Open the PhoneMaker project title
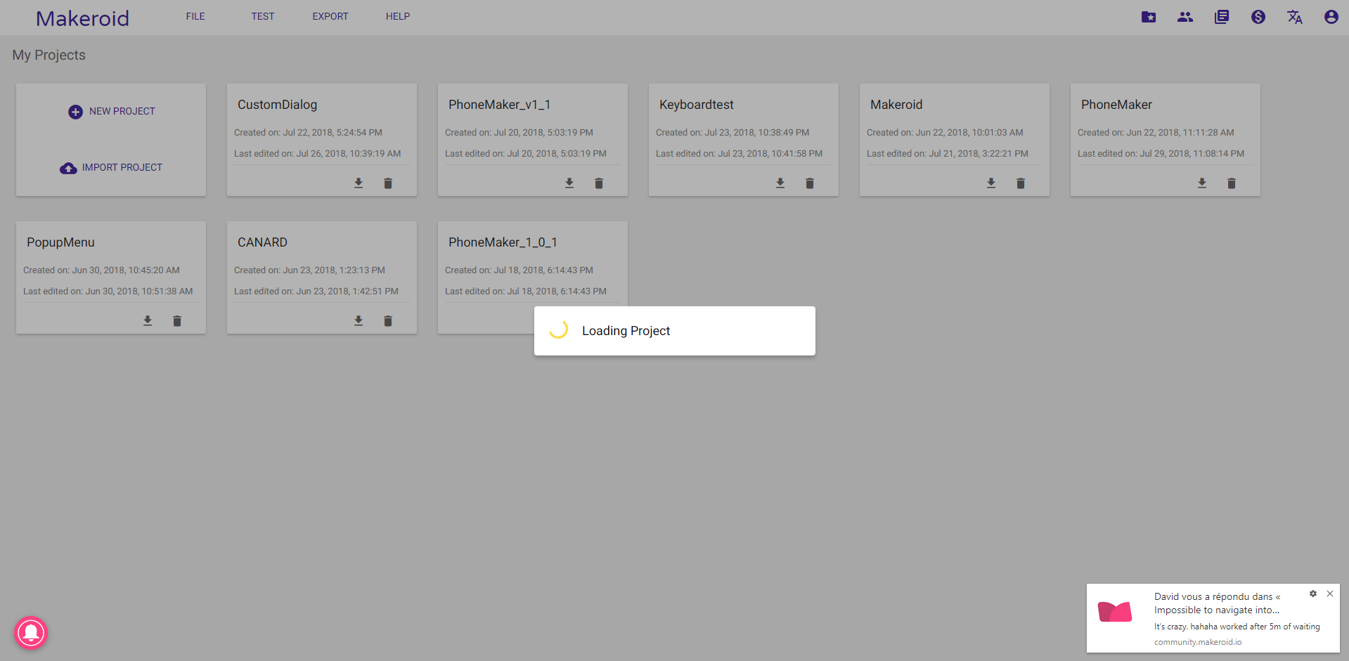This screenshot has height=661, width=1349. (1116, 105)
